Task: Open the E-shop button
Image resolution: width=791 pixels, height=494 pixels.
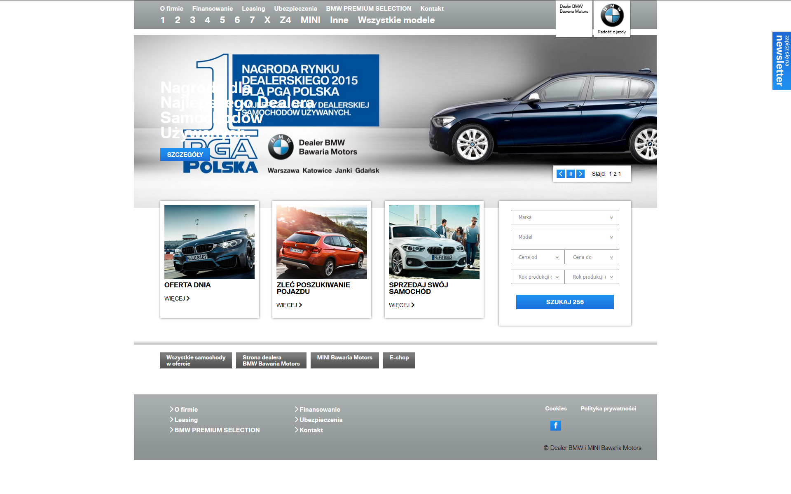Action: click(x=399, y=360)
